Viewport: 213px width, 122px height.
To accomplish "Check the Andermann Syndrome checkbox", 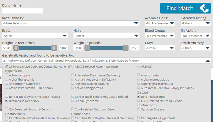I will click(x=6, y=83).
